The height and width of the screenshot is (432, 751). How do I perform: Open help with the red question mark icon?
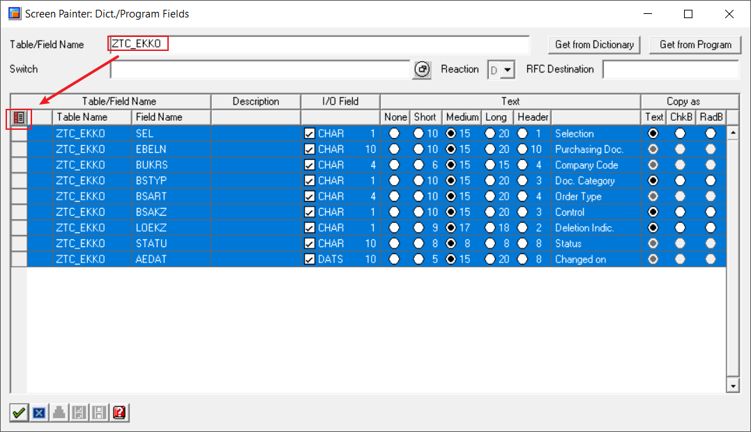(119, 412)
